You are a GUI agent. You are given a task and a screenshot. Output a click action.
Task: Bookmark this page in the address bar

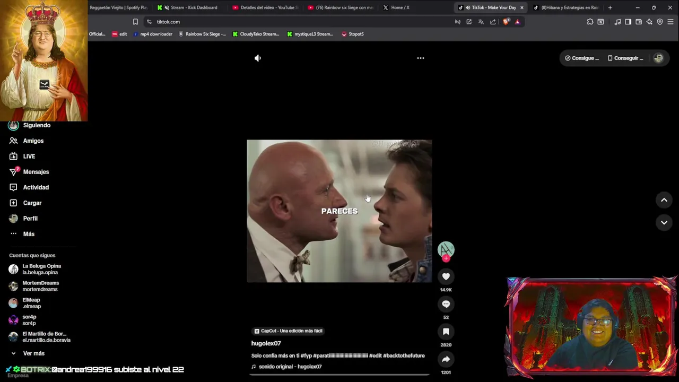point(135,22)
